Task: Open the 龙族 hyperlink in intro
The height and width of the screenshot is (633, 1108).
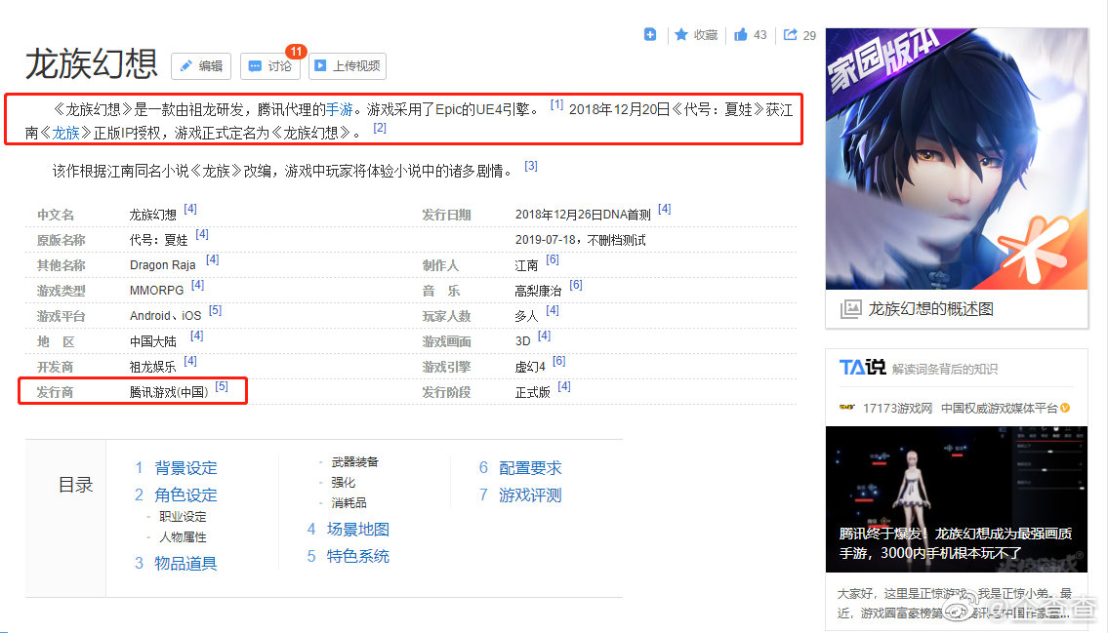Action: (x=65, y=133)
